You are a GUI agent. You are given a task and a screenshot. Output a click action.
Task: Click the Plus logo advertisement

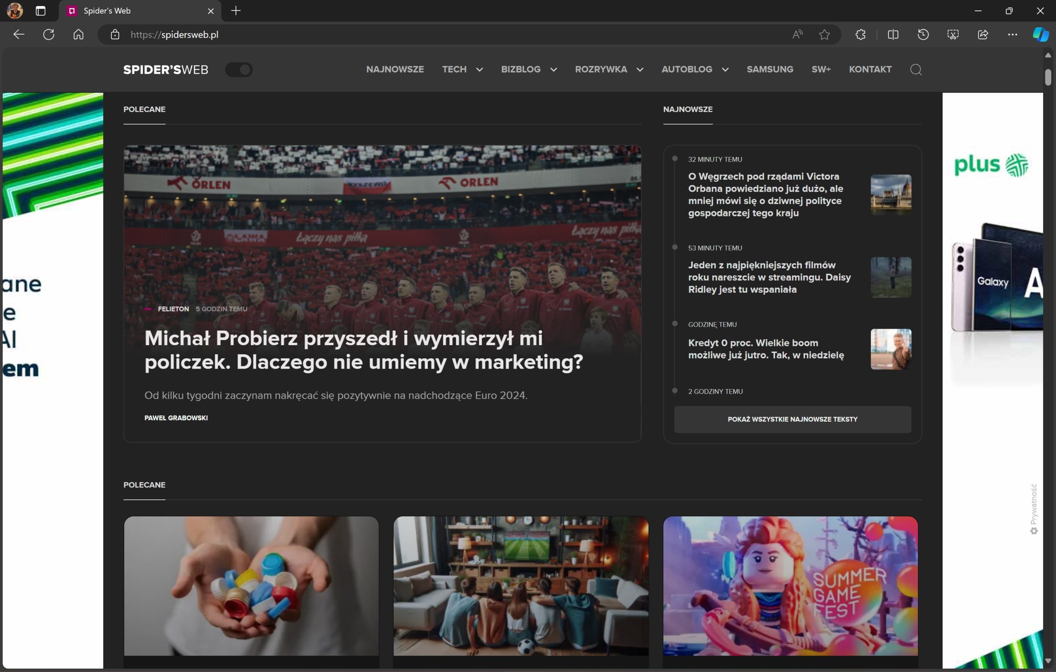991,165
